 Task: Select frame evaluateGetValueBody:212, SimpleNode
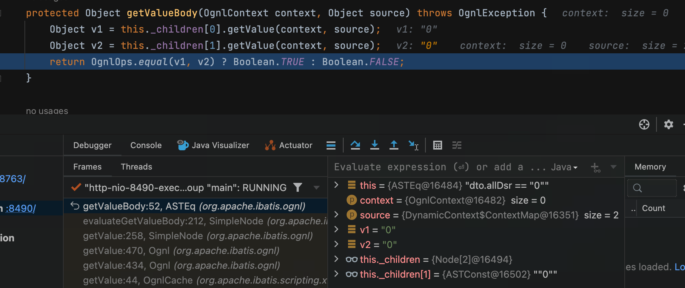click(196, 221)
